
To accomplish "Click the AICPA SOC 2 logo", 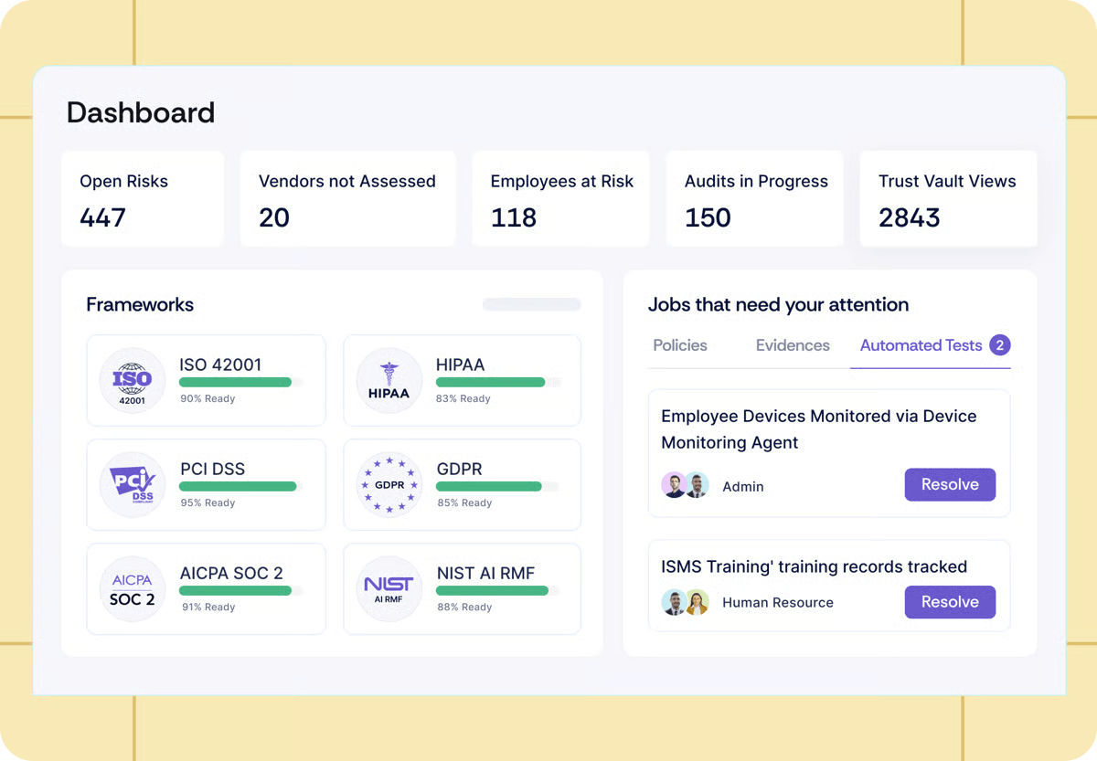I will [133, 588].
